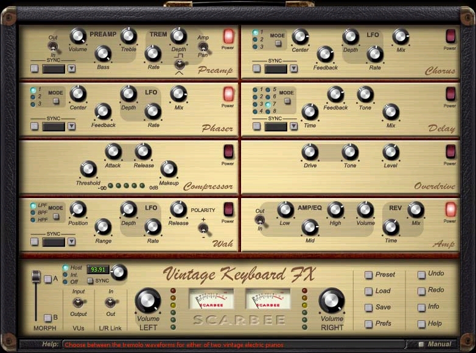Toggle the Preamp Power switch

(x=229, y=36)
